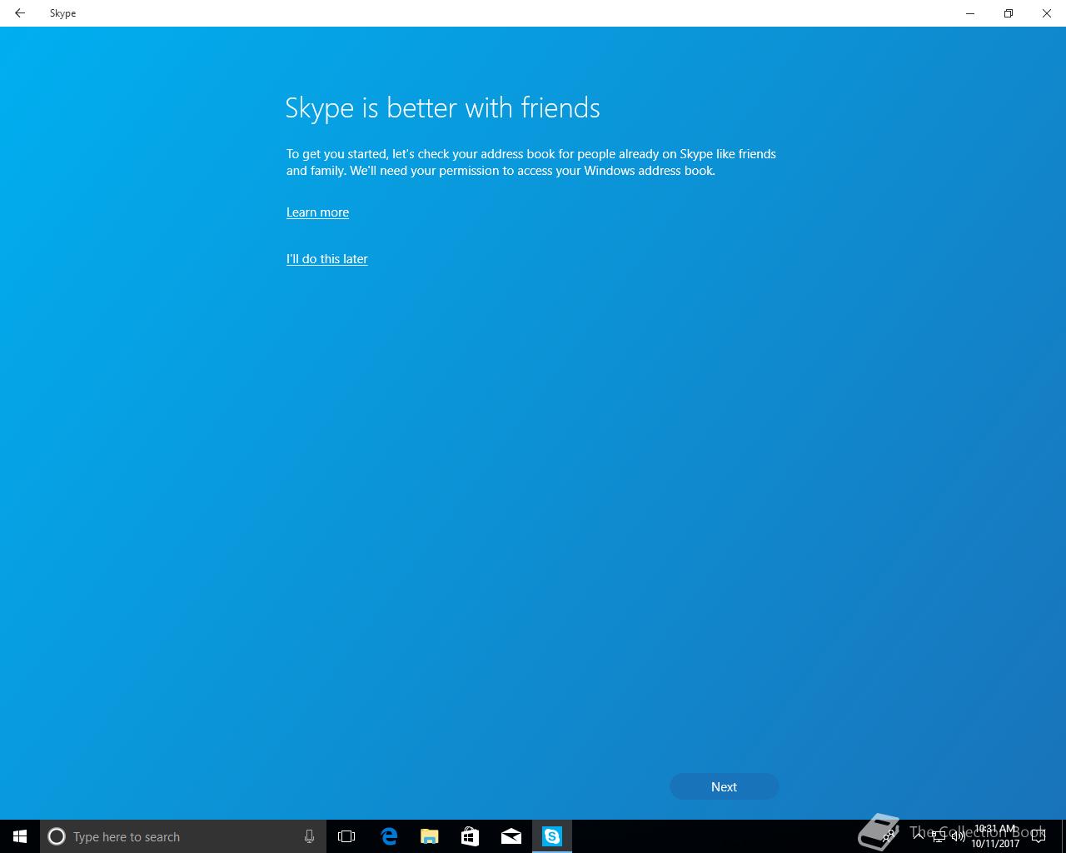Click the Cortana circle in search box

click(x=57, y=836)
